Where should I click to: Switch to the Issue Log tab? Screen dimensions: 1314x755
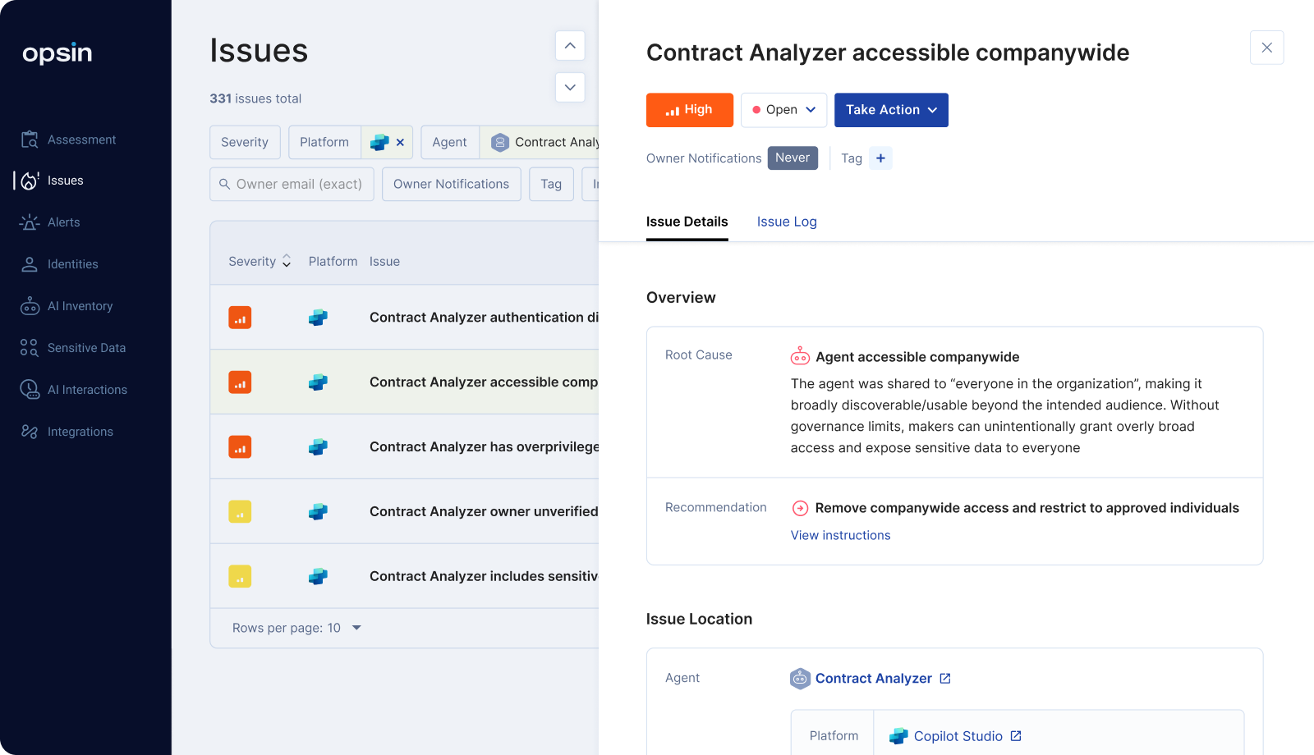(x=786, y=222)
